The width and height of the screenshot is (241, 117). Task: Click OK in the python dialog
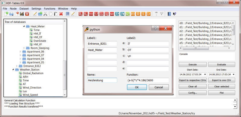pyautogui.click(x=137, y=87)
